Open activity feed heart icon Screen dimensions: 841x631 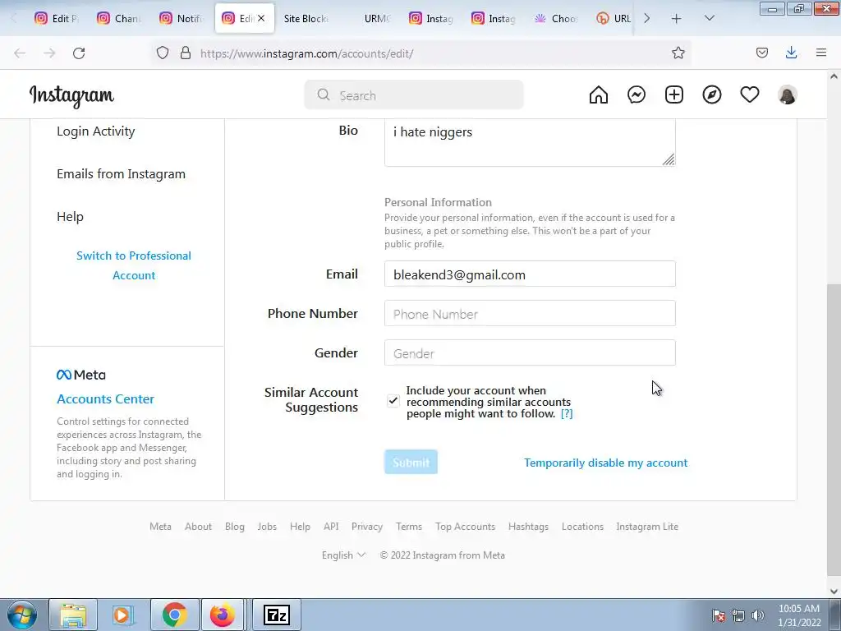click(749, 95)
